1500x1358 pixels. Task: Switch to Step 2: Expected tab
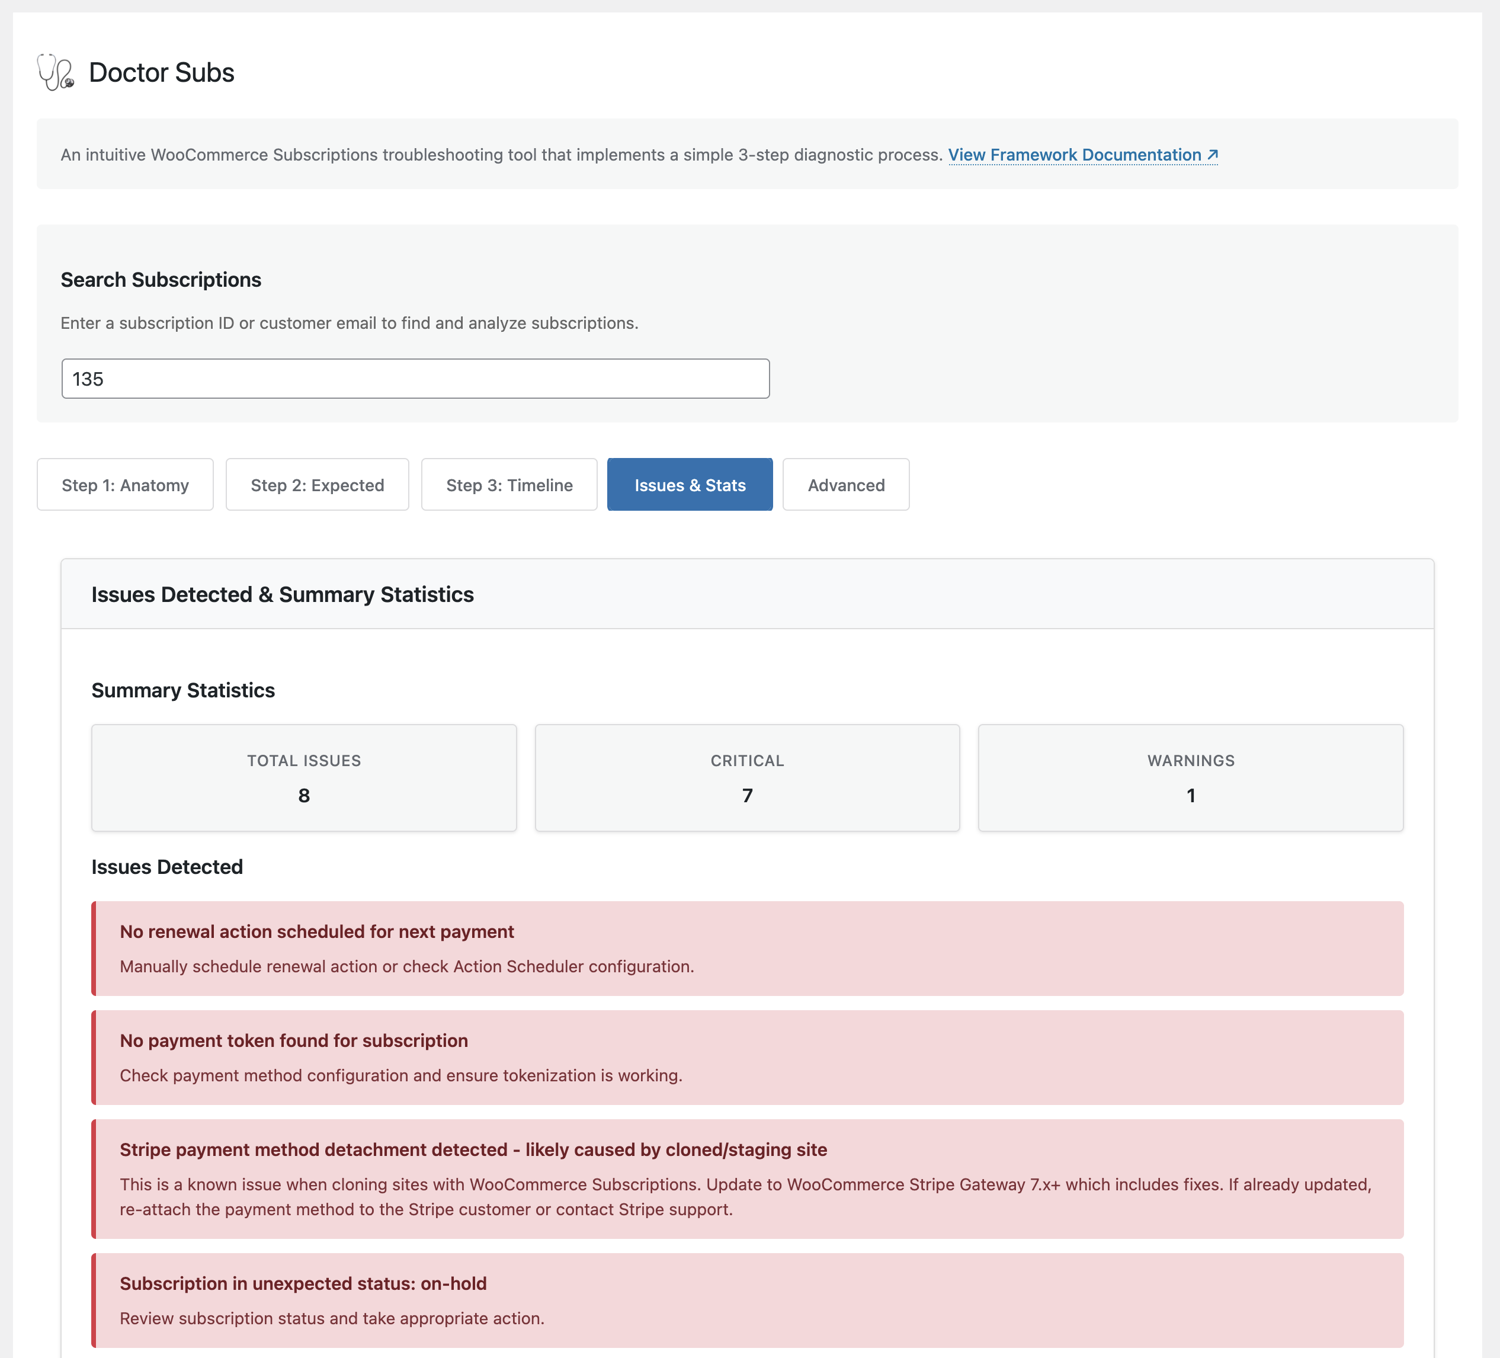317,485
